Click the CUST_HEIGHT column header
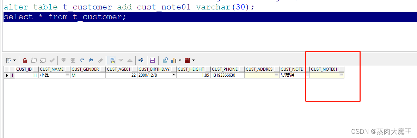 coord(194,69)
